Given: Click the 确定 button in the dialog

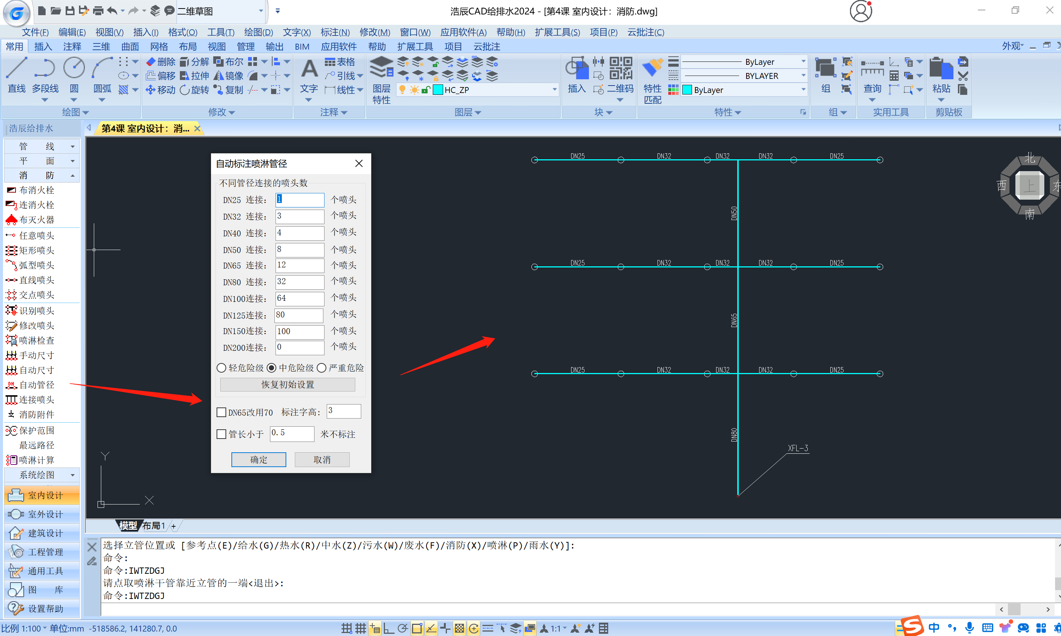Looking at the screenshot, I should [x=258, y=459].
